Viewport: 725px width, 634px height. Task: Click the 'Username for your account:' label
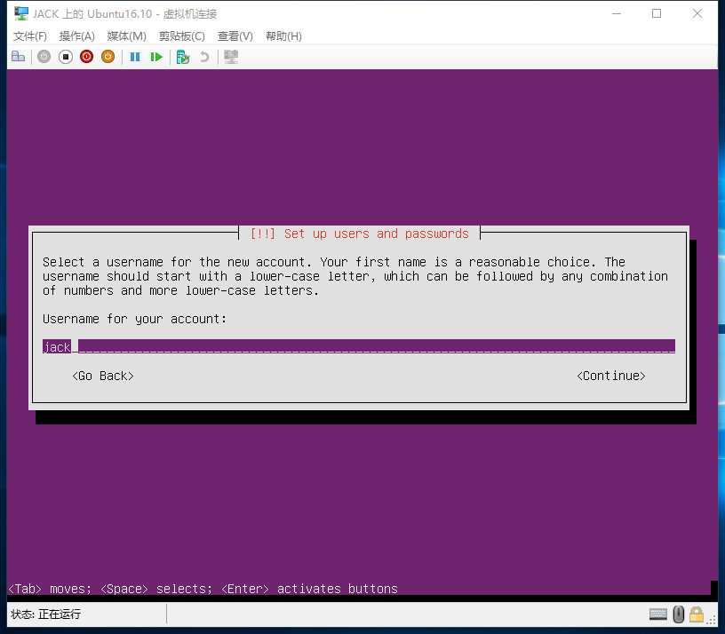click(x=134, y=319)
